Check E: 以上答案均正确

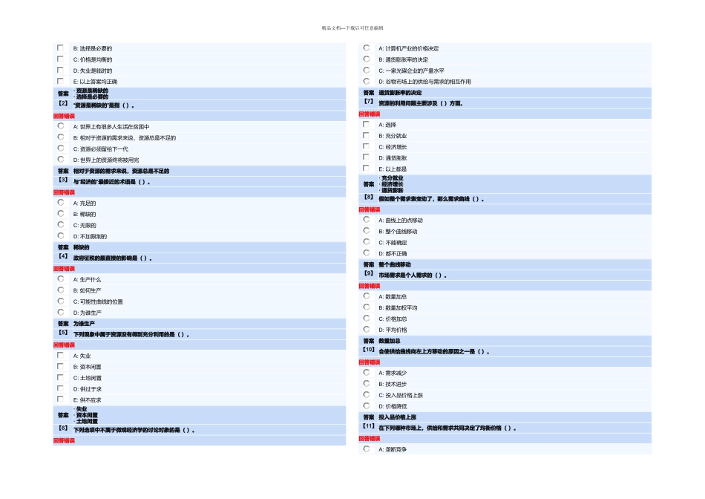tap(60, 81)
